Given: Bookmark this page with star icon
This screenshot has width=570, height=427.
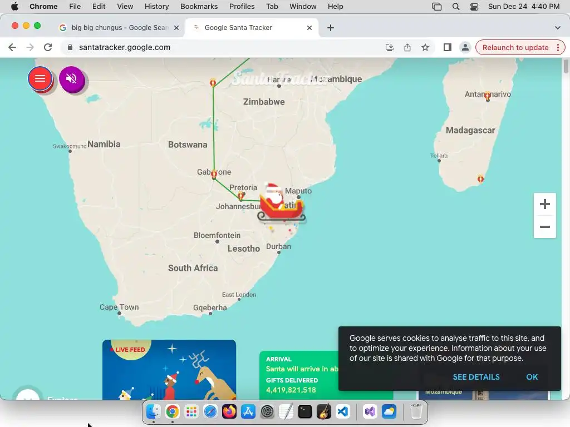Looking at the screenshot, I should pyautogui.click(x=425, y=47).
